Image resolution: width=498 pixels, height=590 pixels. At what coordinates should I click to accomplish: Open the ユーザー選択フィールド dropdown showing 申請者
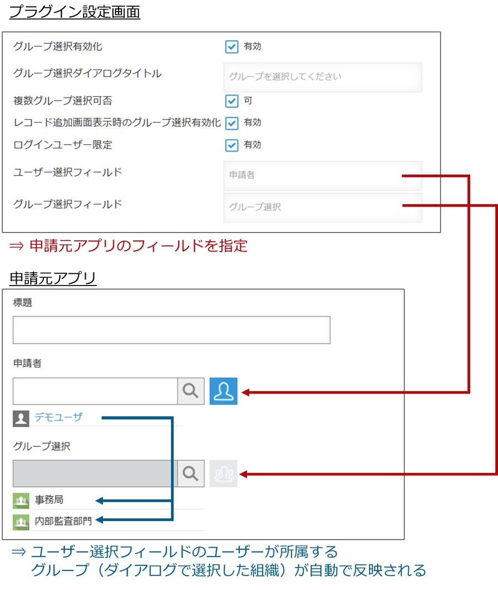[x=322, y=175]
